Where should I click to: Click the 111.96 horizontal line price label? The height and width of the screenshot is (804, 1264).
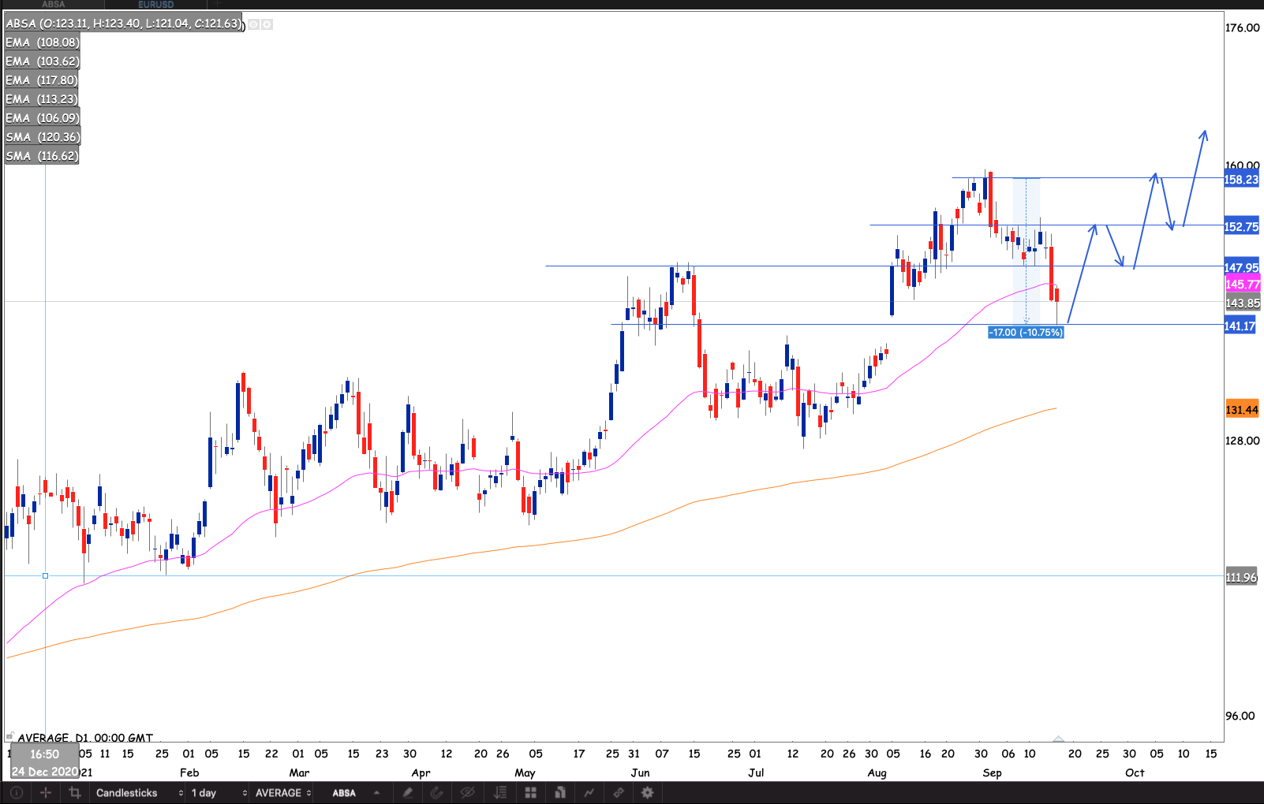[x=1241, y=577]
